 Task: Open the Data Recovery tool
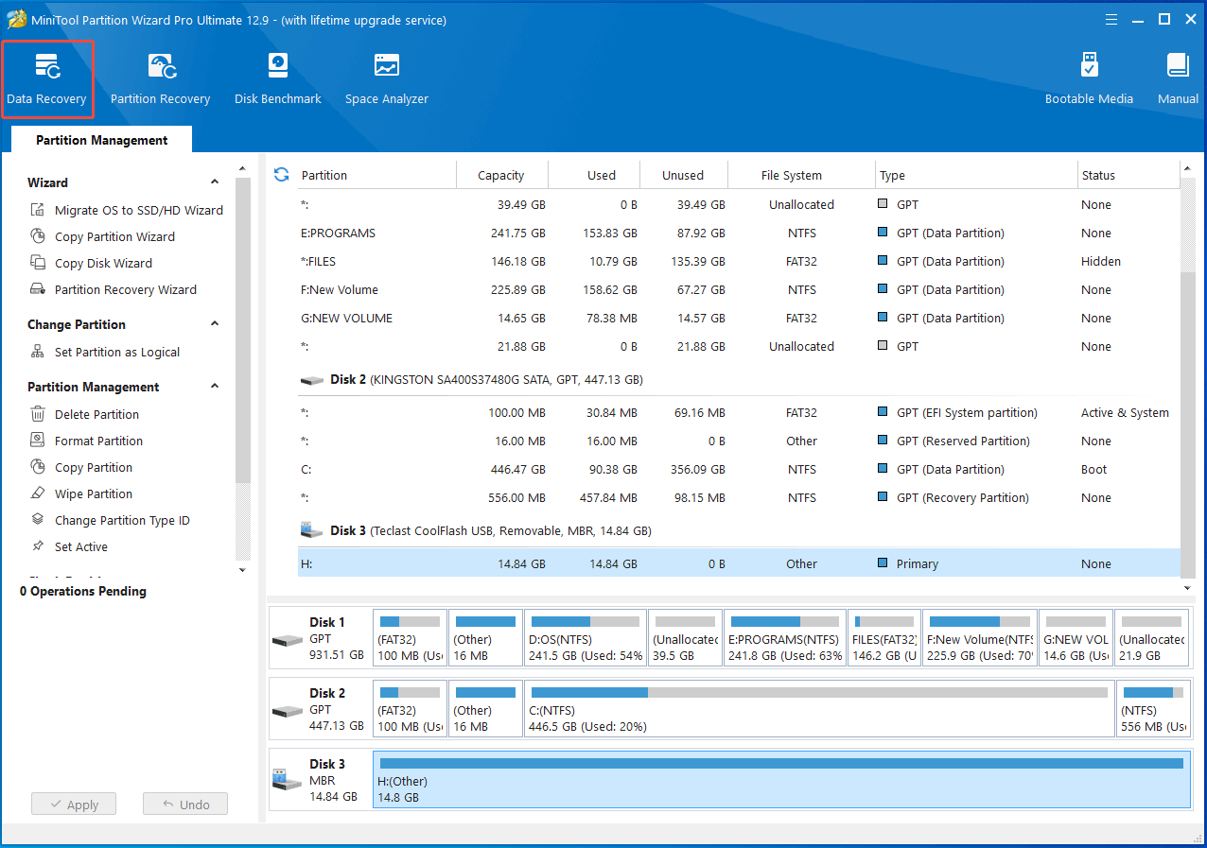coord(47,79)
